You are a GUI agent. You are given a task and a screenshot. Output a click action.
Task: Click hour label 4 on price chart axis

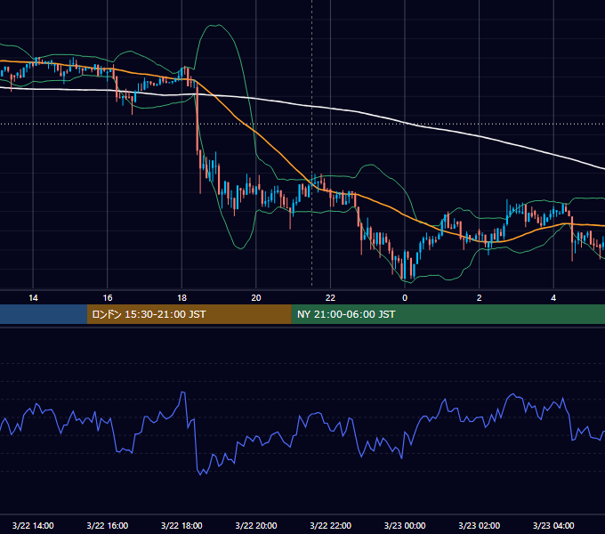point(553,298)
